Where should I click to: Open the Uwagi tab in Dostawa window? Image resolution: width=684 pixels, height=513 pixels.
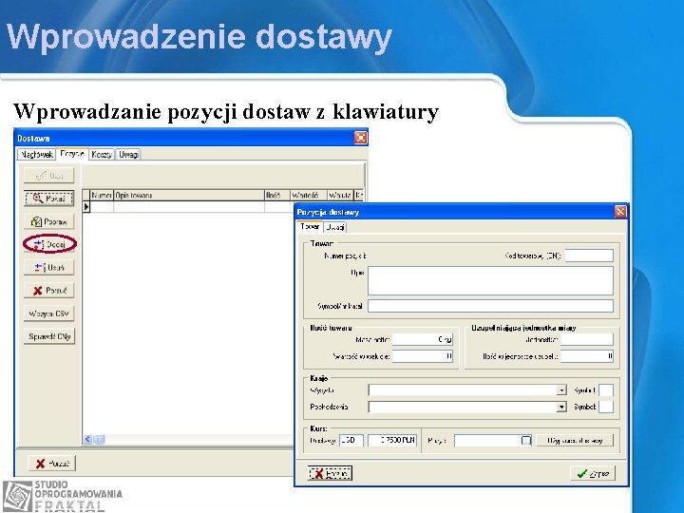pos(128,155)
